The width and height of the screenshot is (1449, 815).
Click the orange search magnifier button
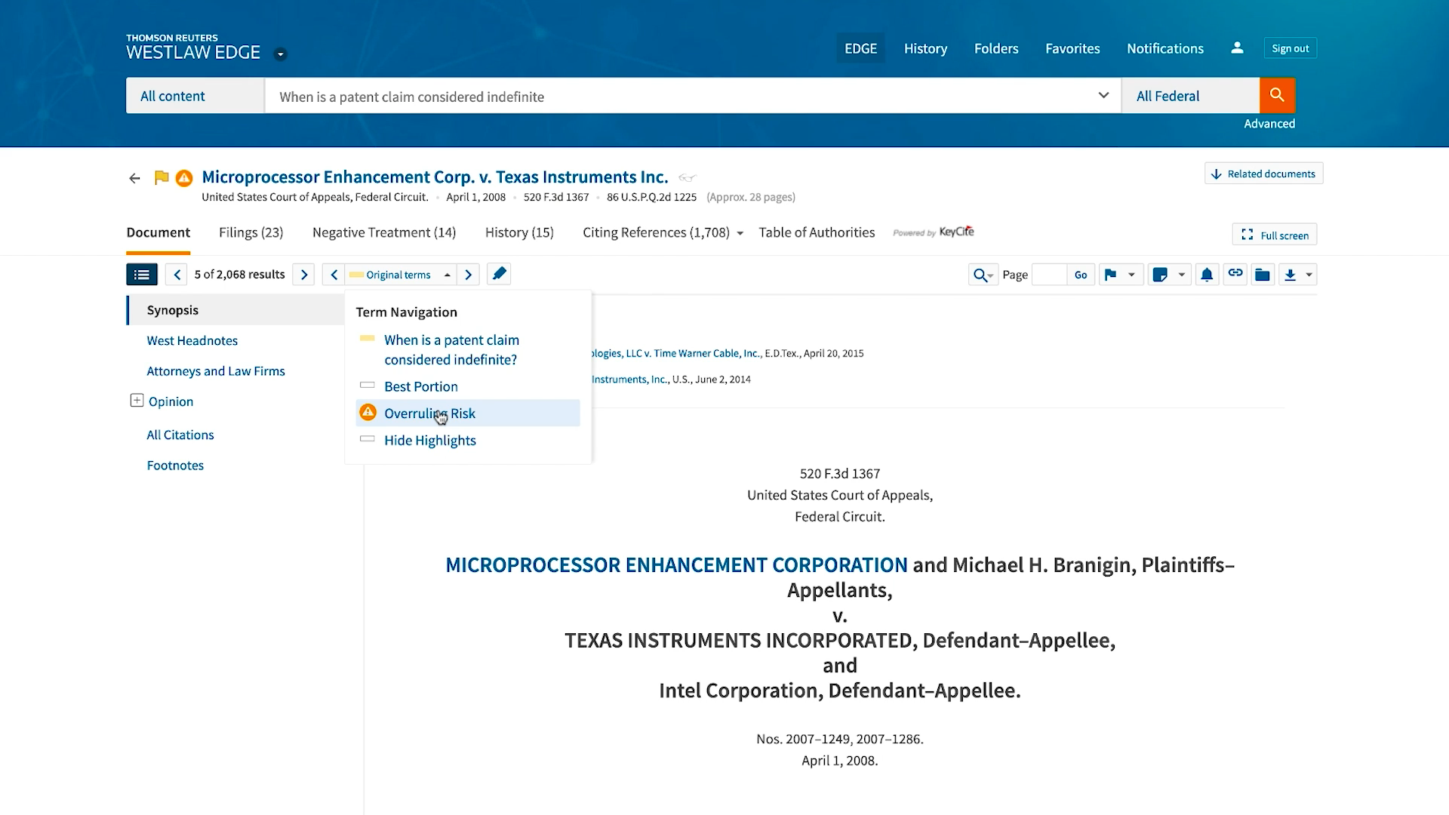[x=1277, y=96]
